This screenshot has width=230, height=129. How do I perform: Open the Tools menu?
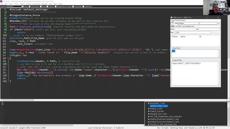click(16, 4)
